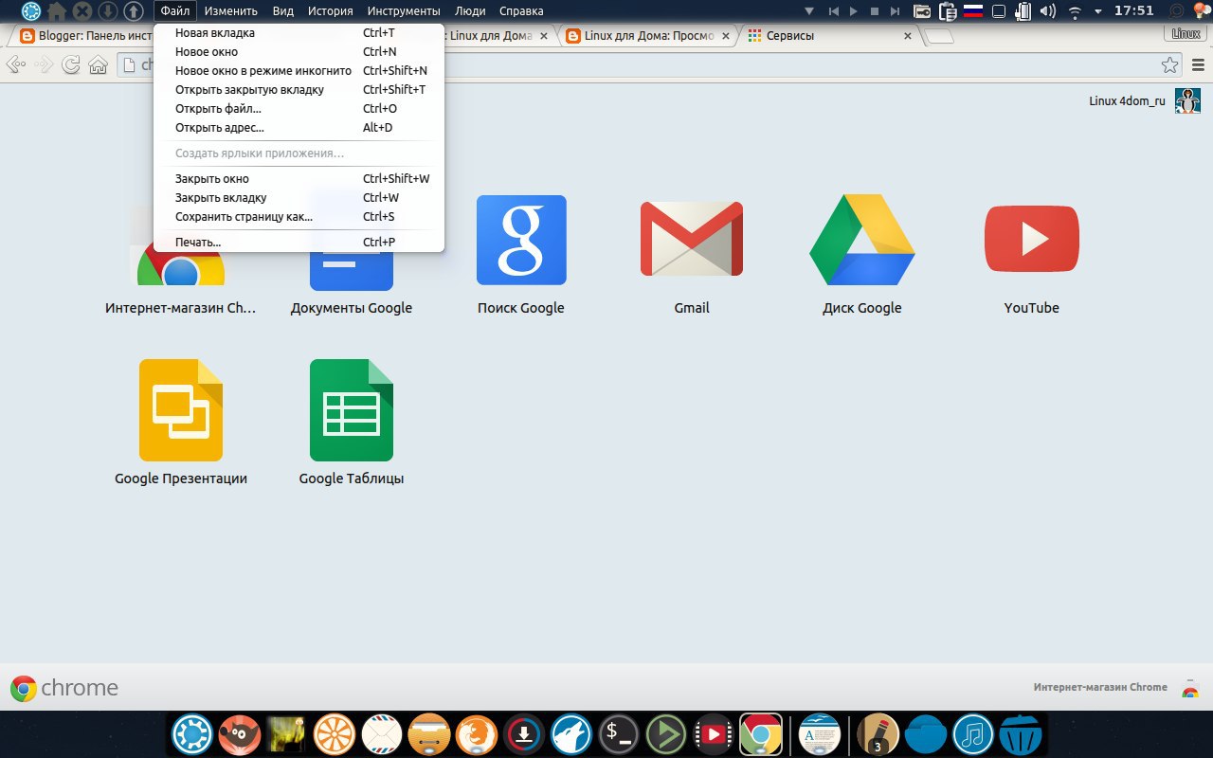
Task: Launch the YouTube app
Action: (x=1032, y=239)
